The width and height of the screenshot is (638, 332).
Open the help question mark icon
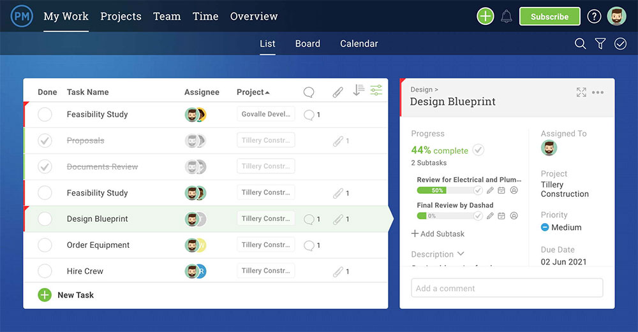tap(594, 17)
